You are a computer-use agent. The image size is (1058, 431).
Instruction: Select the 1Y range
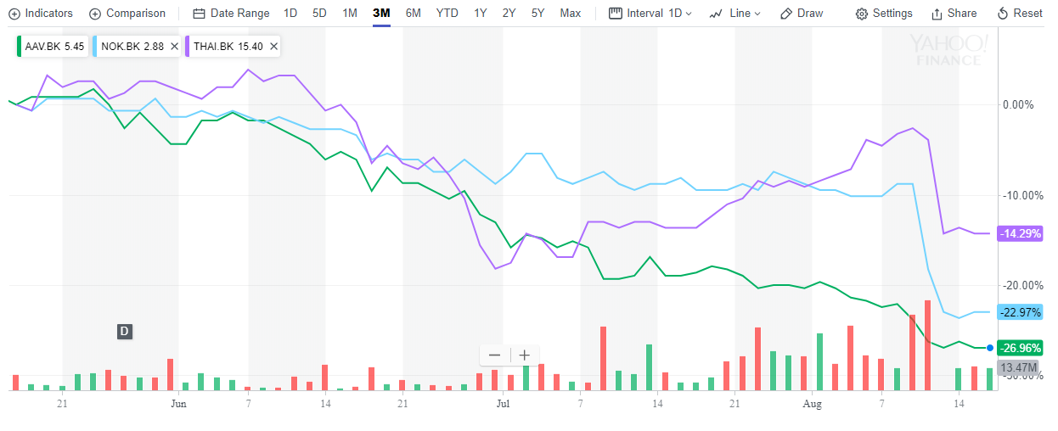(481, 14)
